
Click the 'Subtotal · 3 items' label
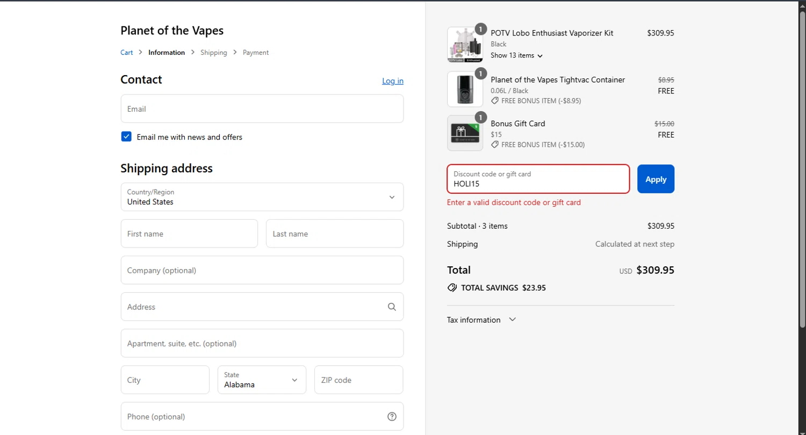tap(477, 226)
